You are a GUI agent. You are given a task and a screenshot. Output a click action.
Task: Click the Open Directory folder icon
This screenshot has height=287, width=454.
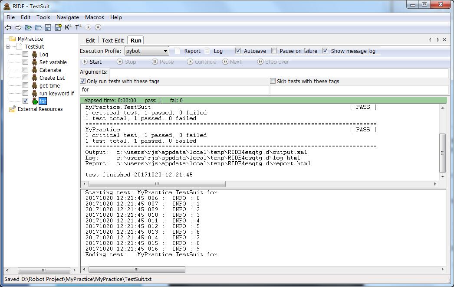(x=38, y=27)
